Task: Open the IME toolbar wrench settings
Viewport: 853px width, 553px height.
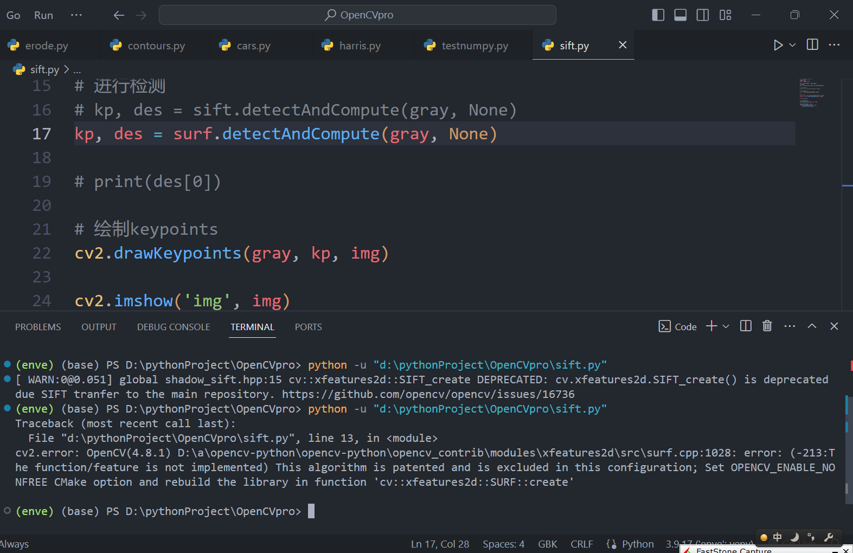Action: coord(829,537)
